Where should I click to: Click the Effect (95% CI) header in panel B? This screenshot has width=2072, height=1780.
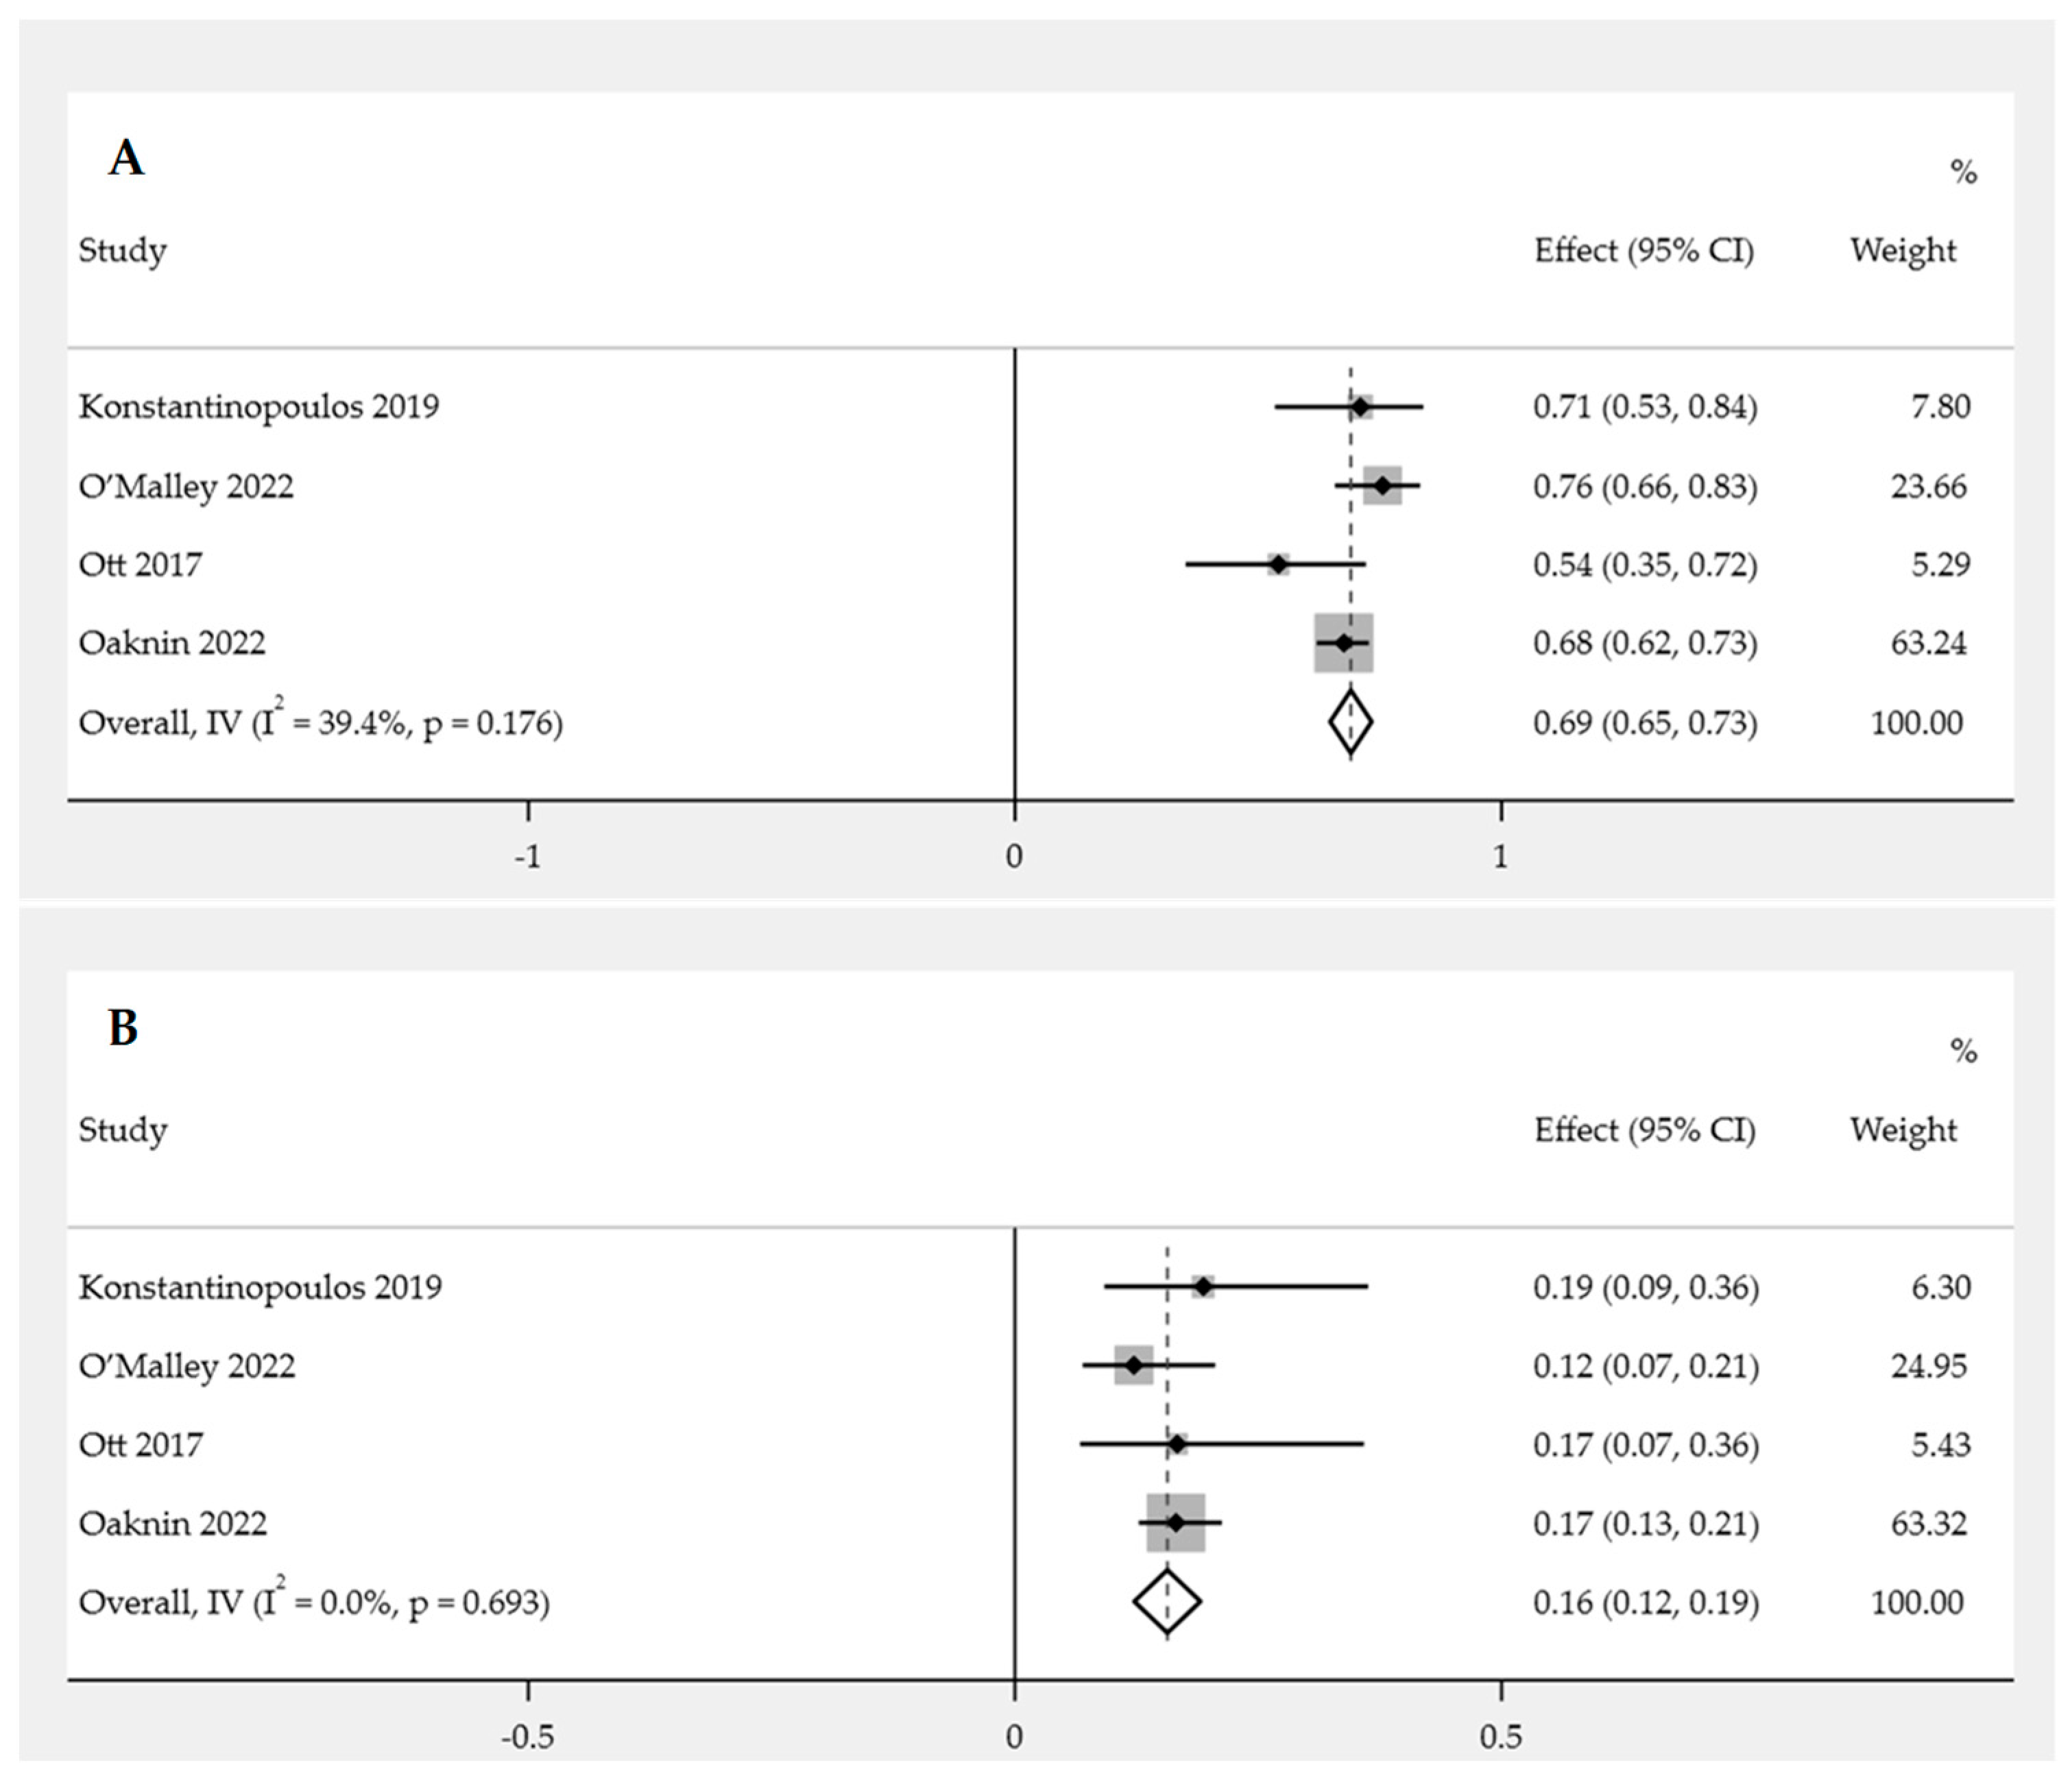tap(1645, 1130)
